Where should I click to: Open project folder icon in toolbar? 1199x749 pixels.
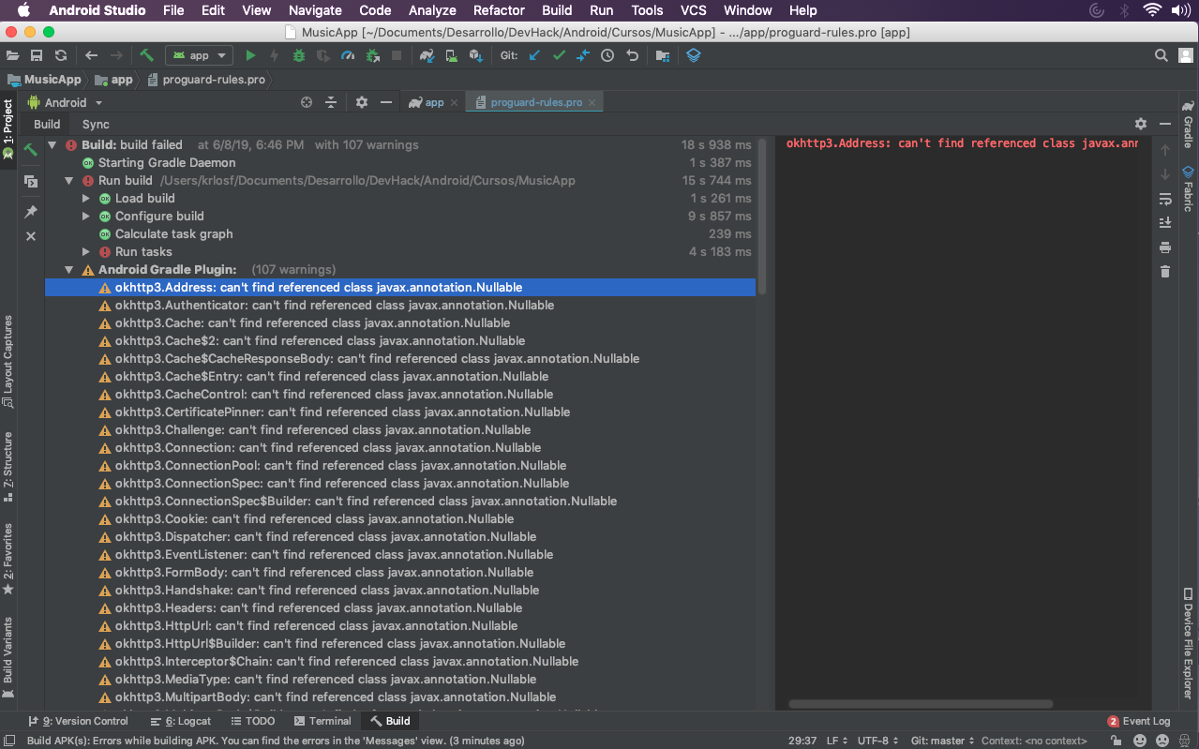click(12, 56)
